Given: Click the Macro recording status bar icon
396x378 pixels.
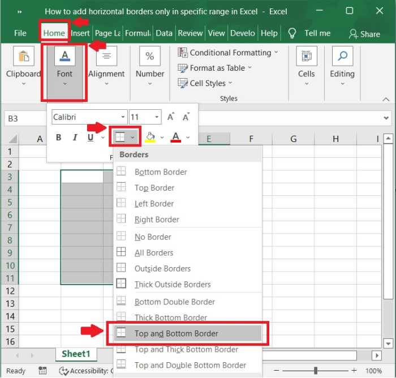Looking at the screenshot, I should pos(42,371).
